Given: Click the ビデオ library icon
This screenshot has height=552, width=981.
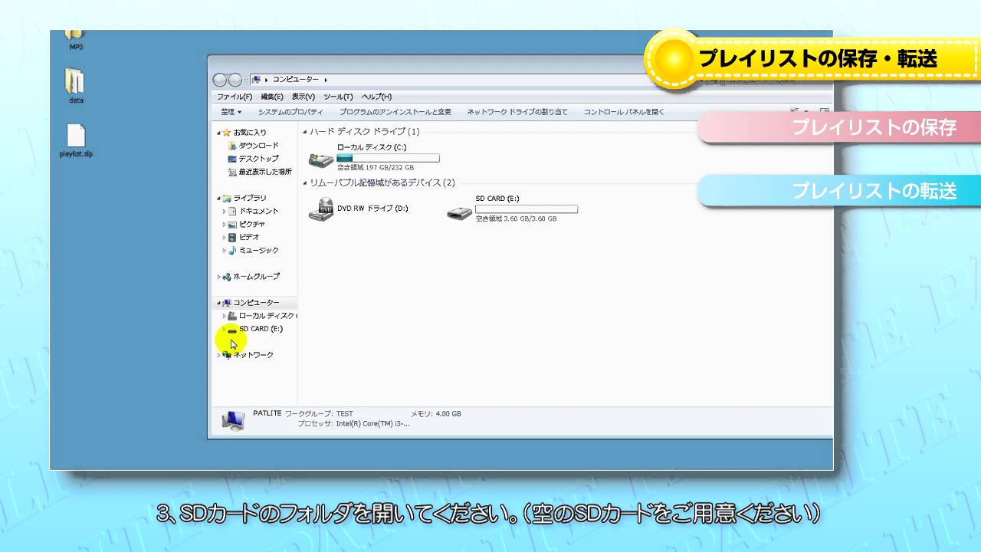Looking at the screenshot, I should click(x=232, y=237).
